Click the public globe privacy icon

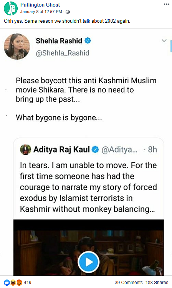pos(68,12)
